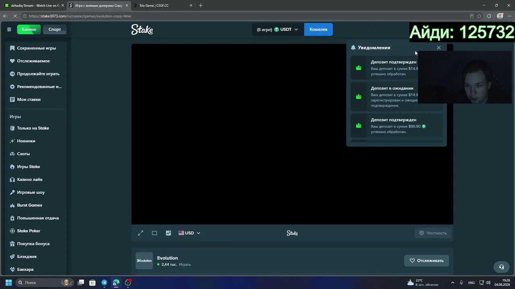Click the black game video area
515x289 pixels.
click(x=292, y=134)
